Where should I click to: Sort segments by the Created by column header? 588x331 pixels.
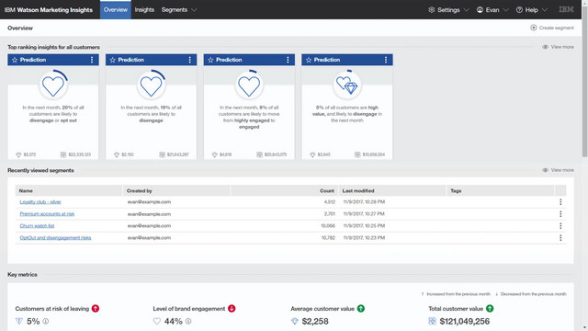coord(176,190)
